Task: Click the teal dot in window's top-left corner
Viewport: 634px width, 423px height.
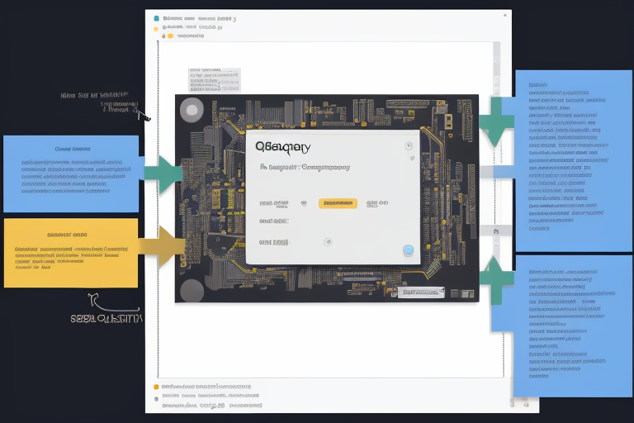Action: point(156,17)
